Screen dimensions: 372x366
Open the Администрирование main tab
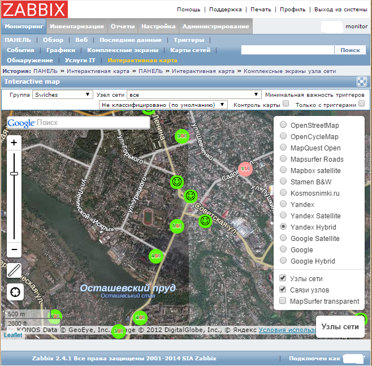point(216,27)
